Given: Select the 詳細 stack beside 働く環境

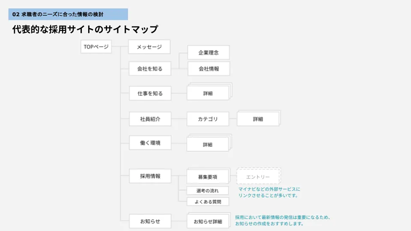Looking at the screenshot, I should pos(208,144).
